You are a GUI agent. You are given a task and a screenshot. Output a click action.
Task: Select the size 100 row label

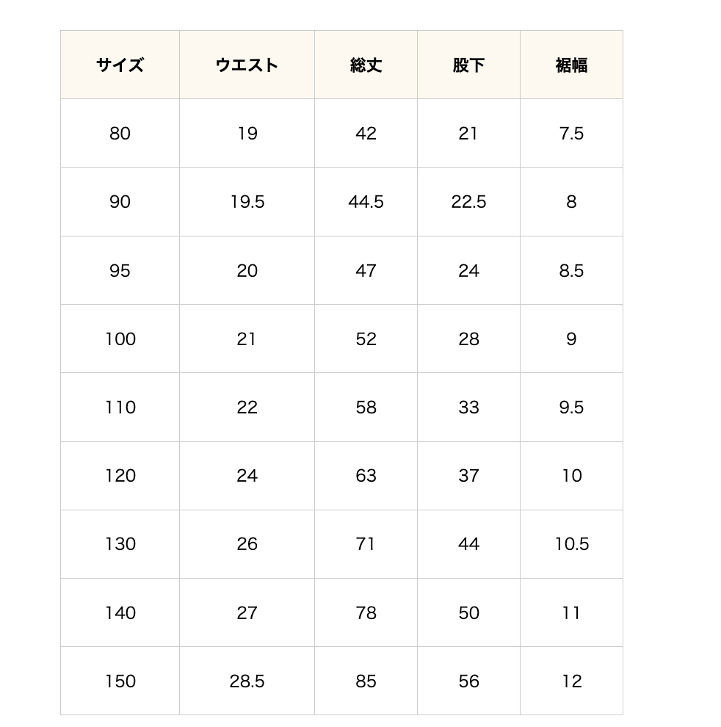tap(120, 339)
